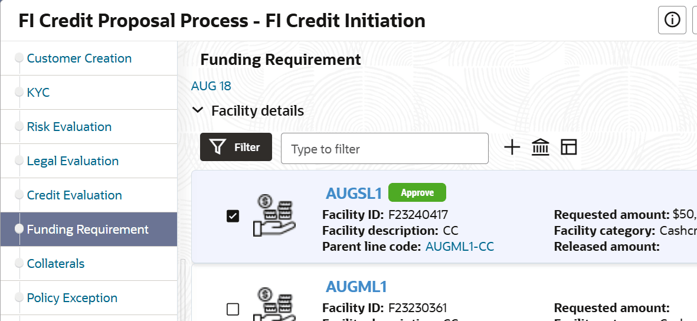Image resolution: width=697 pixels, height=321 pixels.
Task: Click the layout view icon
Action: click(569, 148)
